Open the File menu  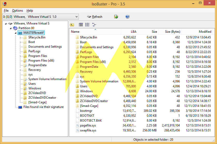click(x=6, y=11)
